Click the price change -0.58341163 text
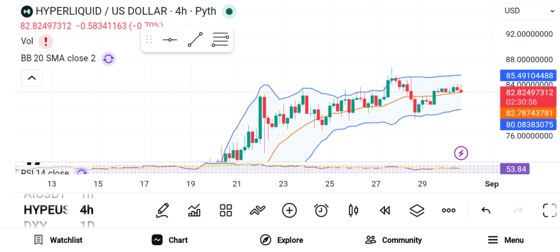560x252 pixels. (101, 26)
